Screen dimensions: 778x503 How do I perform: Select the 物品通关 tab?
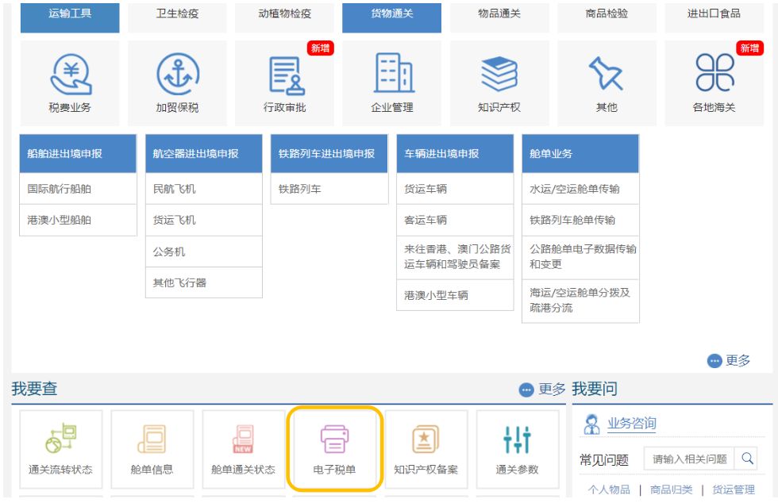coord(499,17)
